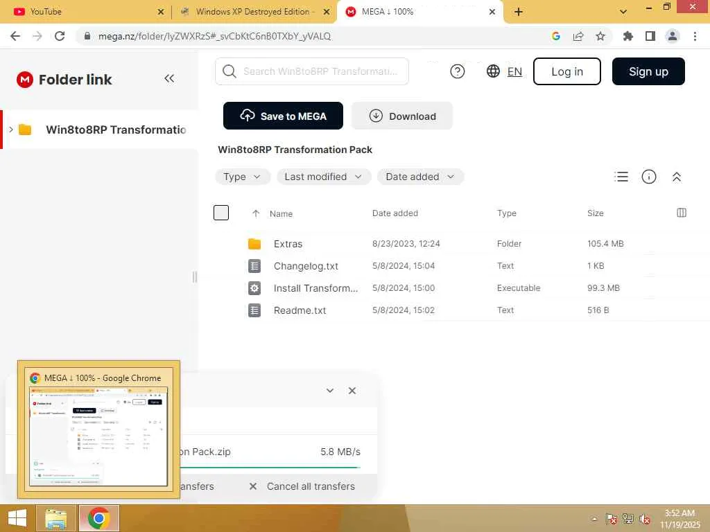The width and height of the screenshot is (710, 532).
Task: Open a new Chrome tab
Action: click(519, 12)
